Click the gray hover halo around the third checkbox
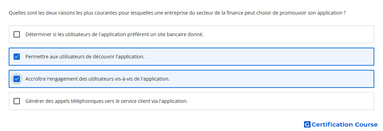Screen dimensions: 383x131 [17, 79]
